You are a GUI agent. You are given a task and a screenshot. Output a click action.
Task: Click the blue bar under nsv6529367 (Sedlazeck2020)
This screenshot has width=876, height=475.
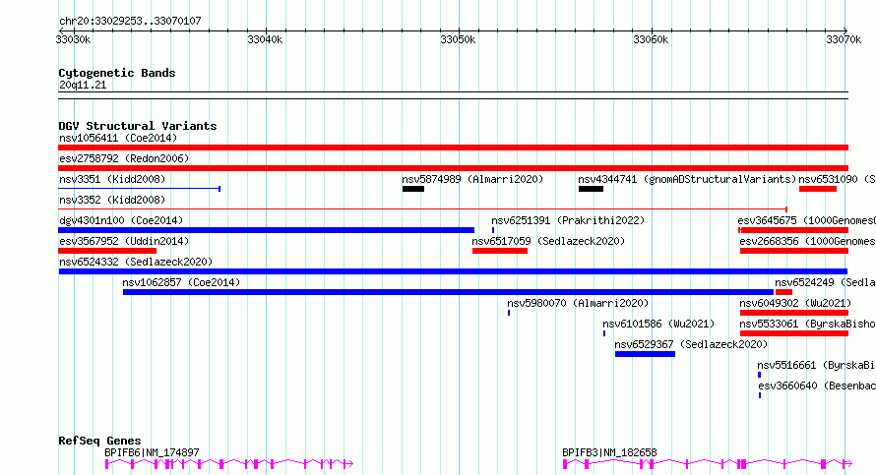click(646, 354)
